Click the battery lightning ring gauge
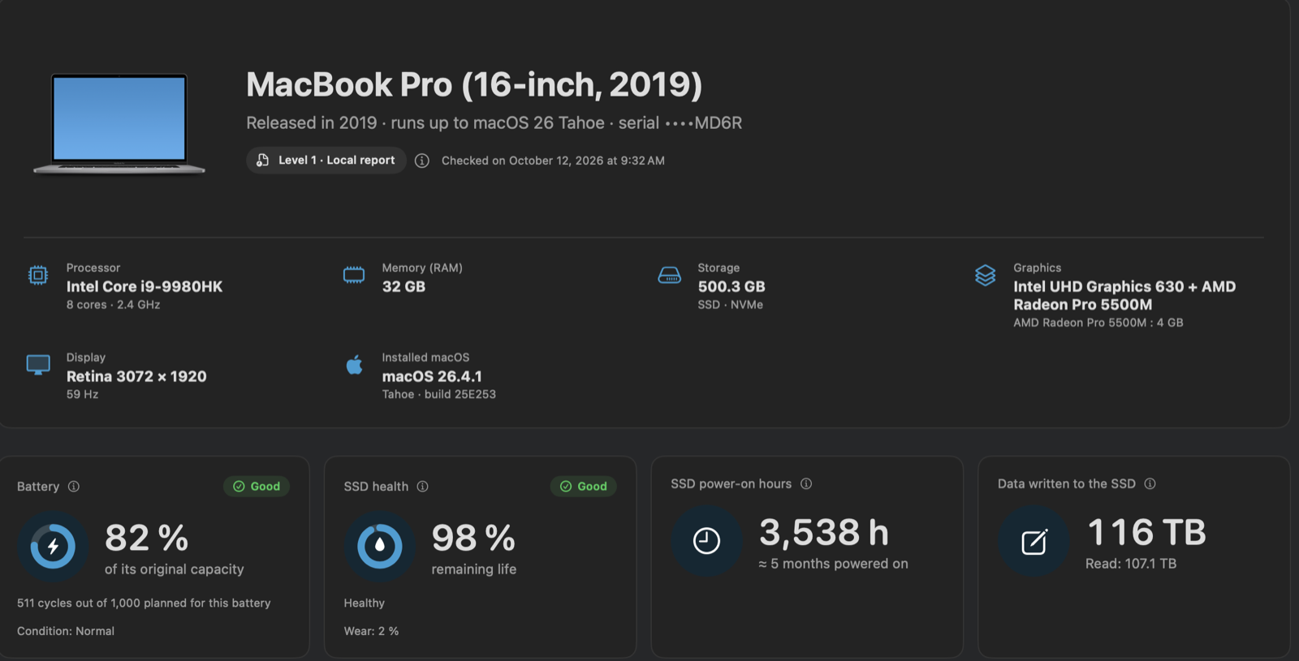Image resolution: width=1299 pixels, height=661 pixels. (x=53, y=546)
